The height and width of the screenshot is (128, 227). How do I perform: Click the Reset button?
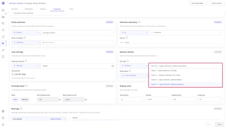coord(209,124)
